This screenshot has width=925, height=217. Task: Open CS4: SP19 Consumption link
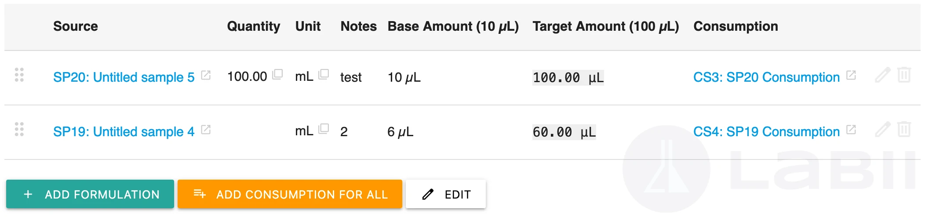click(x=766, y=131)
